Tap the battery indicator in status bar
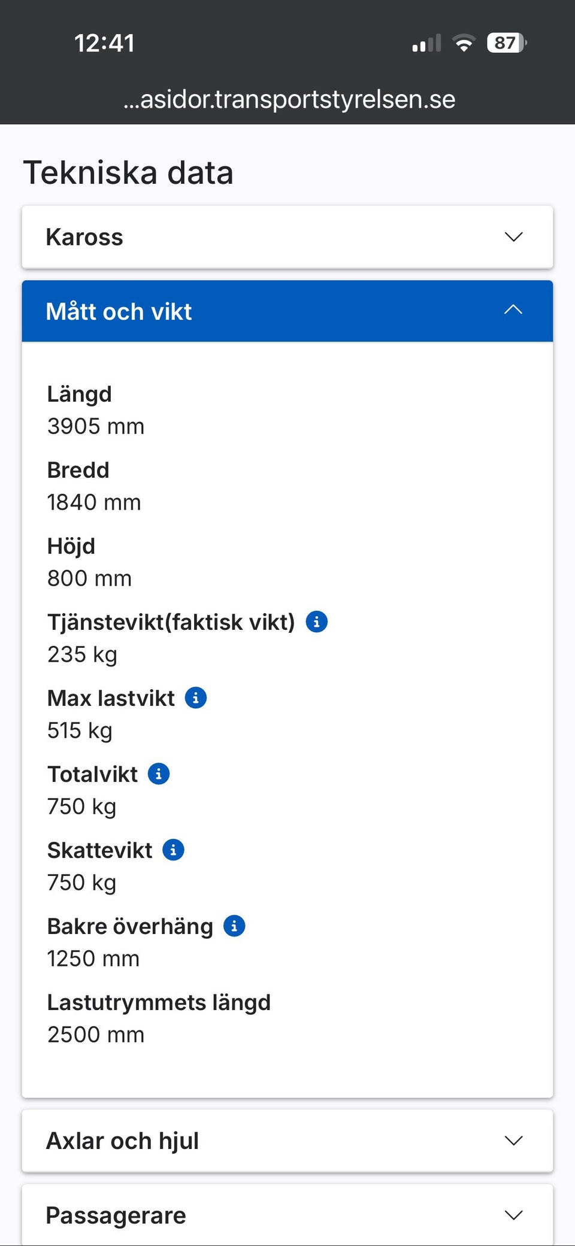The height and width of the screenshot is (1246, 575). click(x=506, y=43)
